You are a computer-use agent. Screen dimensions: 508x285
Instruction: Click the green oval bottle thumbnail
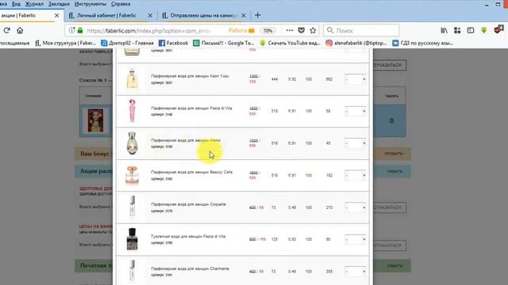pyautogui.click(x=132, y=143)
